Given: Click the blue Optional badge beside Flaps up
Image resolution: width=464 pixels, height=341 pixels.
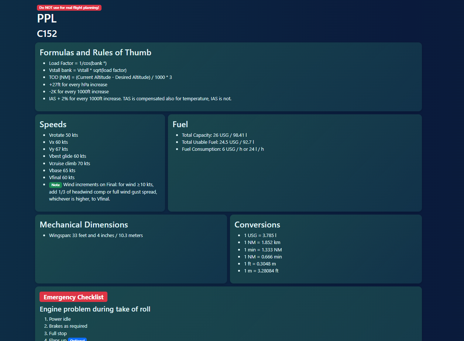Looking at the screenshot, I should 77,340.
